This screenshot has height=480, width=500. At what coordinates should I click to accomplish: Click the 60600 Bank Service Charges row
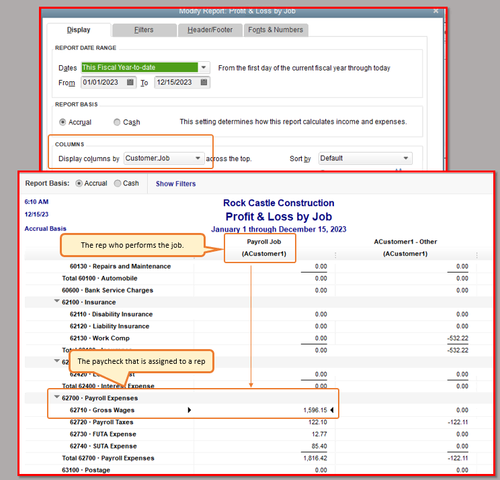108,291
